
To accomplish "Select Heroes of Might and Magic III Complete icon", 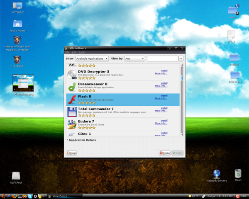I will [17, 40].
